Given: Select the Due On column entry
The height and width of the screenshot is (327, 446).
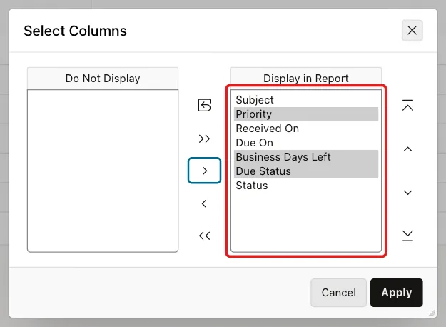Looking at the screenshot, I should (306, 143).
